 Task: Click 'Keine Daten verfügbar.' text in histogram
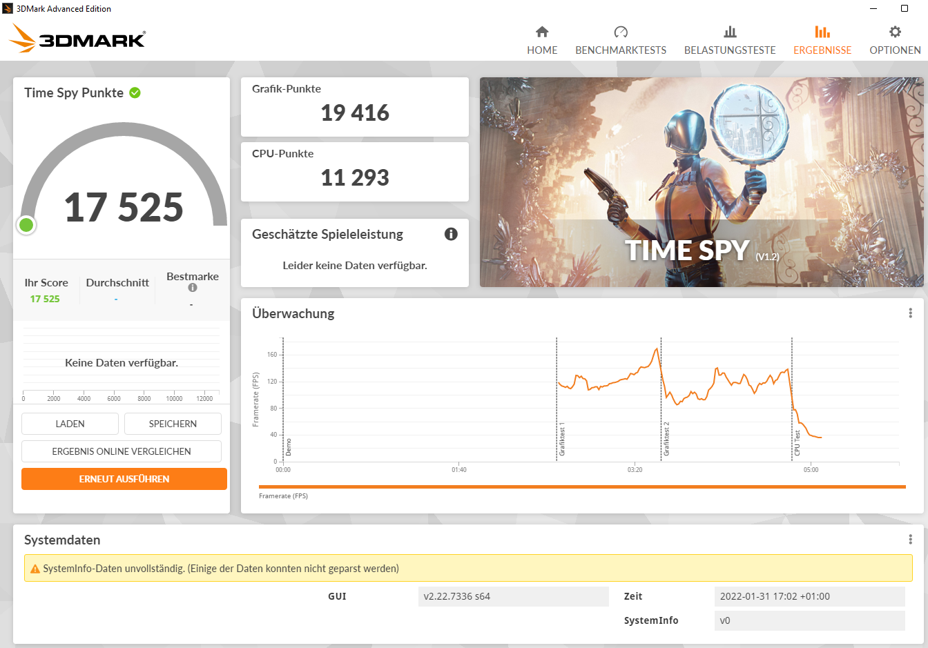[122, 362]
